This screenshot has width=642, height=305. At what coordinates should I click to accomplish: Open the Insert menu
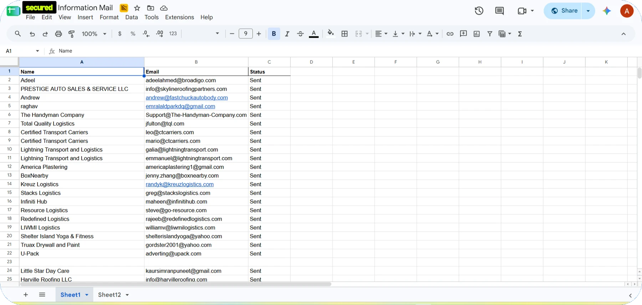(85, 17)
